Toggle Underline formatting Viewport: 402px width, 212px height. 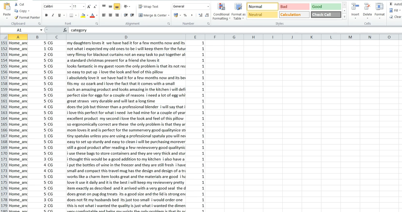pyautogui.click(x=59, y=15)
